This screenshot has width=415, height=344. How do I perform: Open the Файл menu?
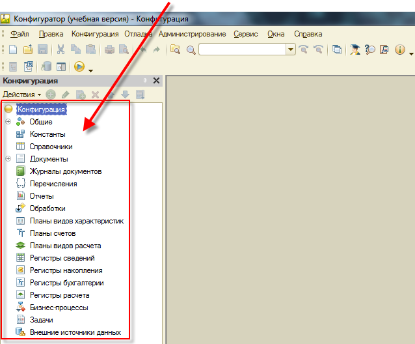20,34
